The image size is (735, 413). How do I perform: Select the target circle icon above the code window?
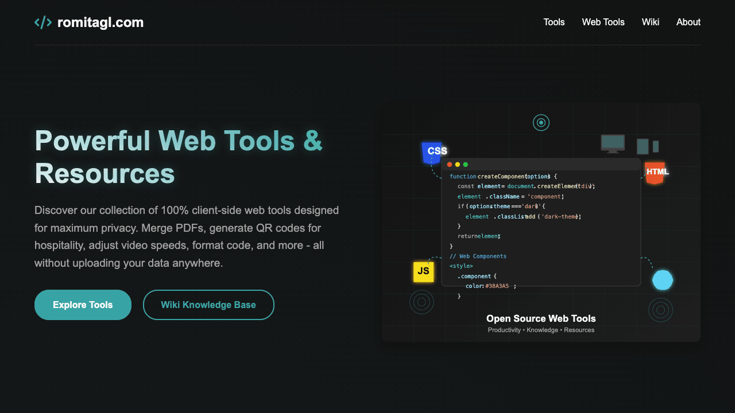click(540, 122)
